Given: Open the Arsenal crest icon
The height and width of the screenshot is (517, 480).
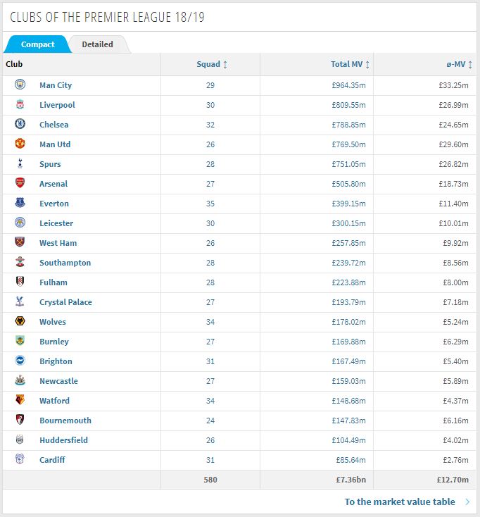Looking at the screenshot, I should tap(20, 183).
